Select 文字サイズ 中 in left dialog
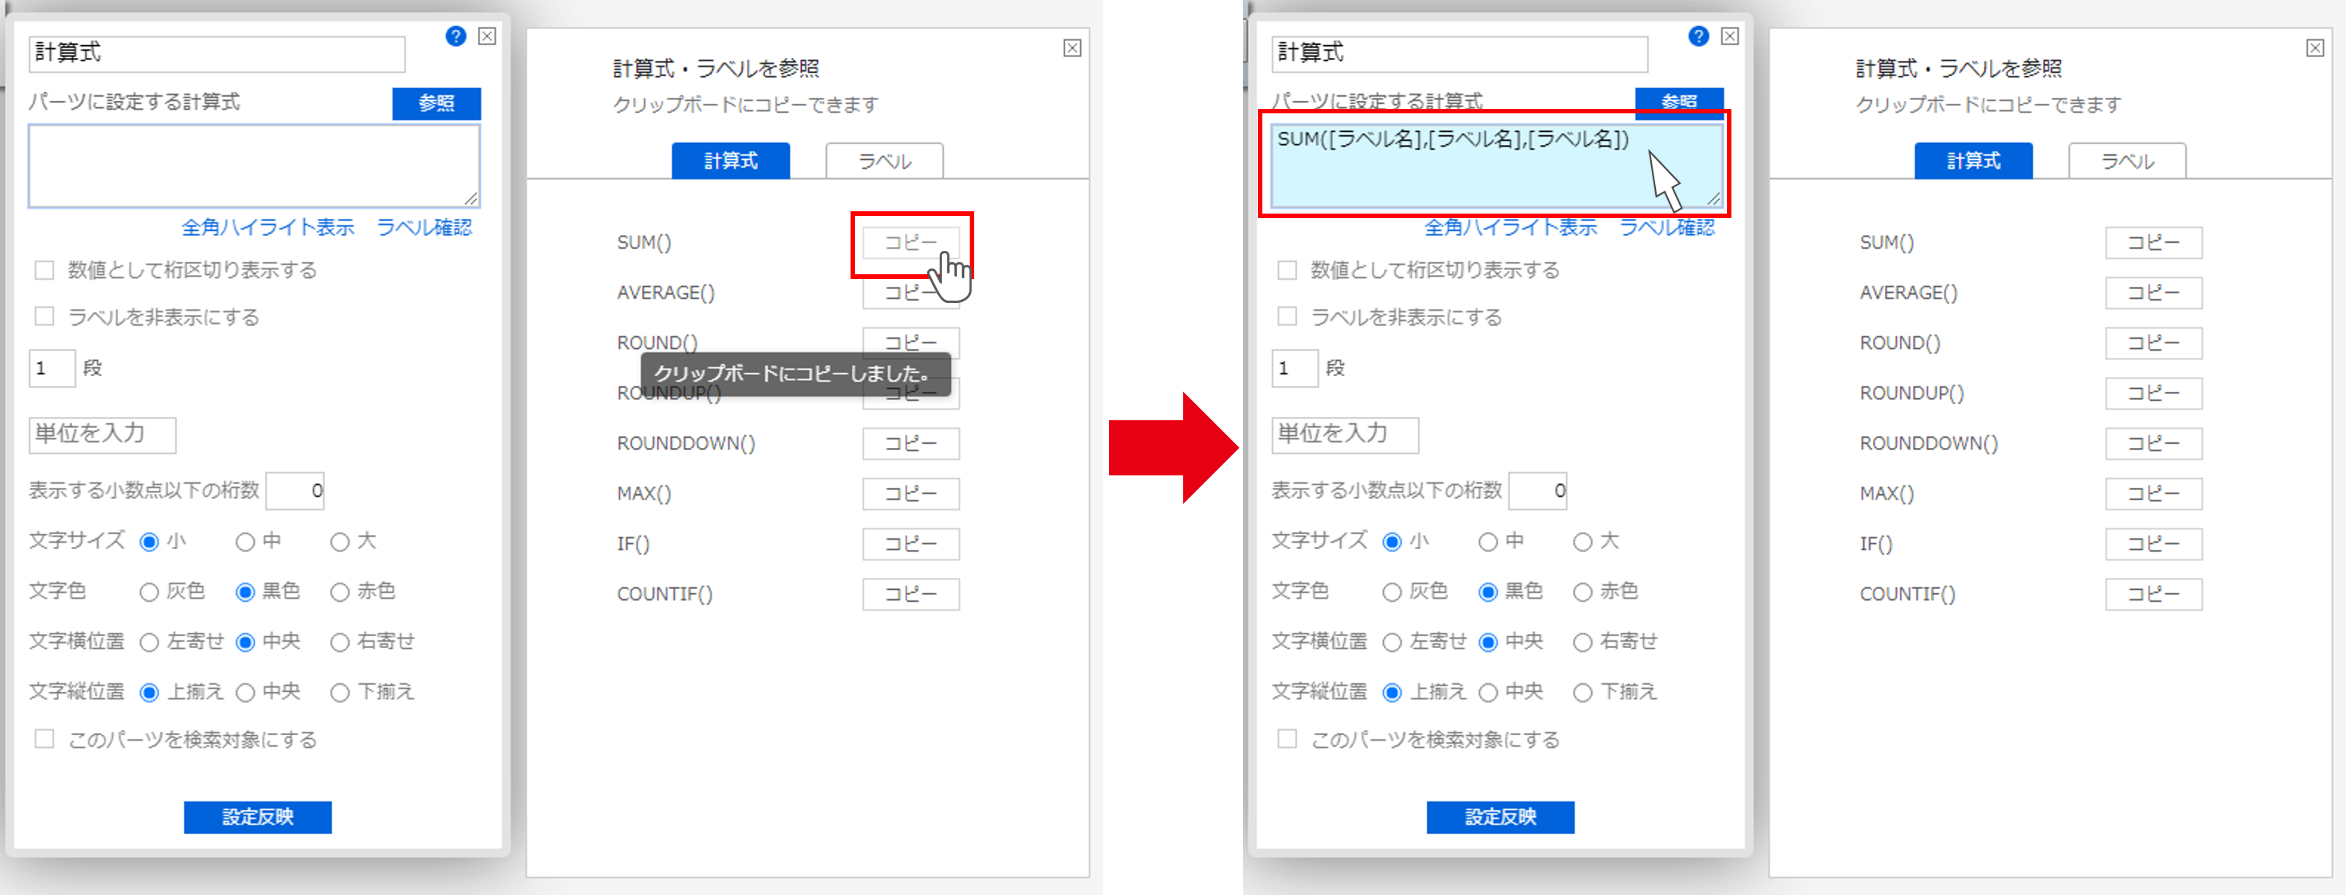Image resolution: width=2346 pixels, height=895 pixels. pos(245,543)
